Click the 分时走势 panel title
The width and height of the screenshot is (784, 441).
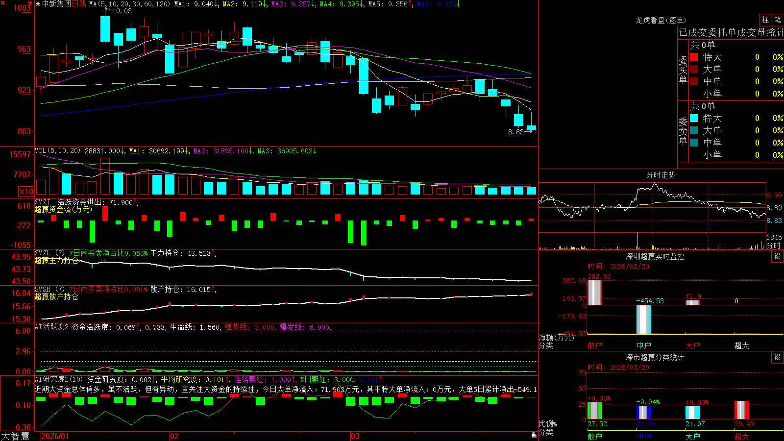click(x=661, y=175)
